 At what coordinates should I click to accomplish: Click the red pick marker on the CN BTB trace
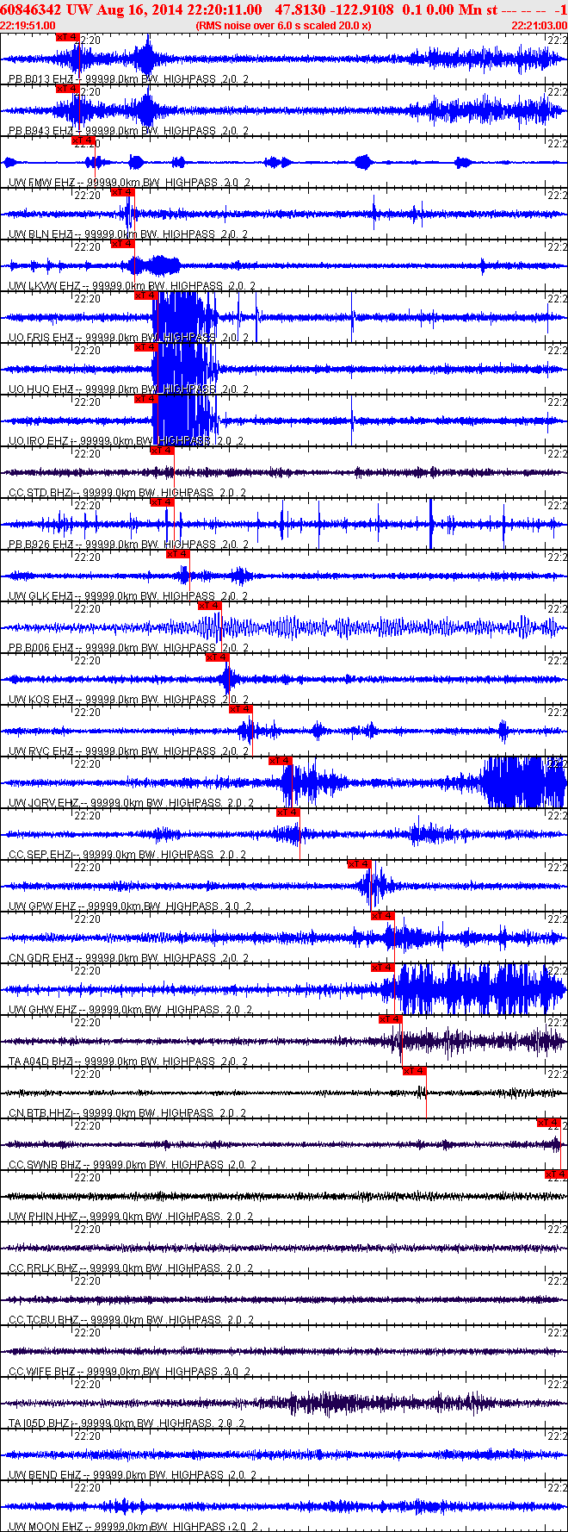pos(414,1071)
